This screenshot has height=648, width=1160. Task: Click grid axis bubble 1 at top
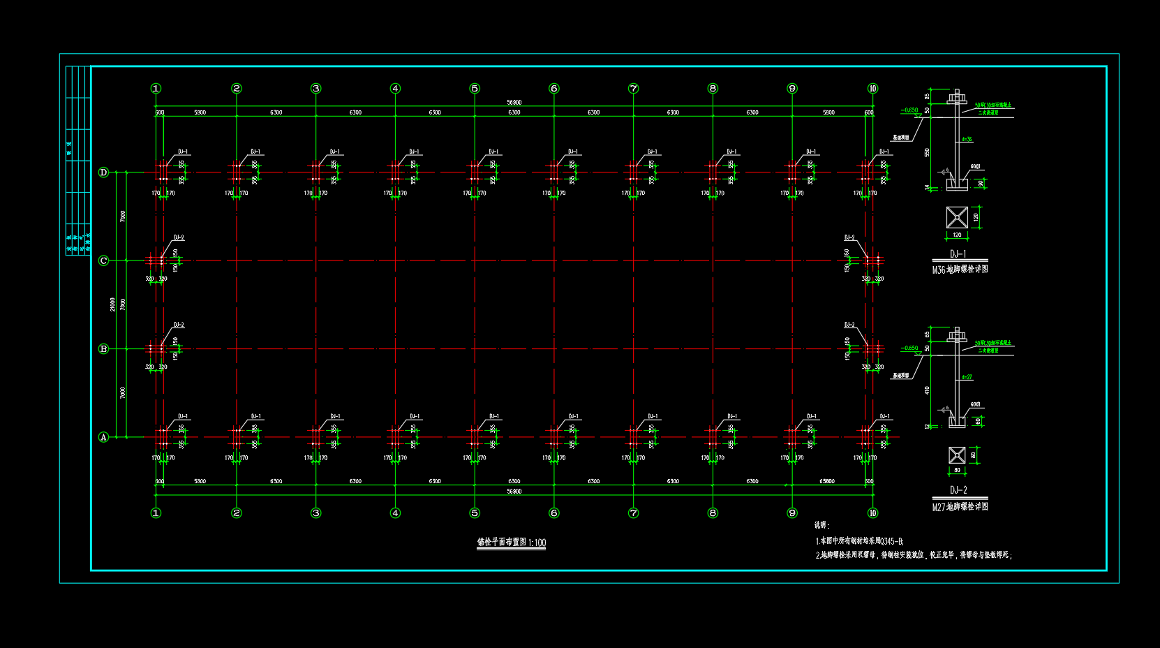(156, 89)
